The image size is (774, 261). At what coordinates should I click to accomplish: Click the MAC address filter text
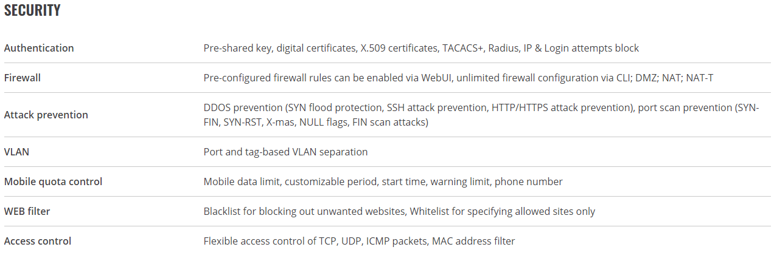[473, 241]
